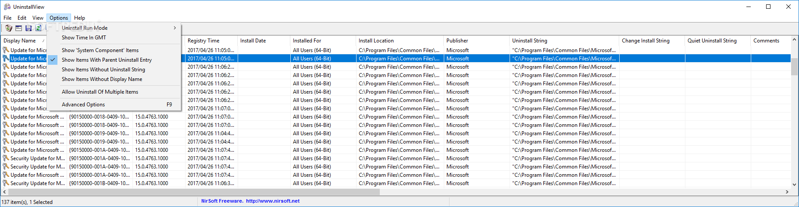Click Uninstall String cell in highlighted row
Image resolution: width=799 pixels, height=207 pixels.
coord(564,59)
